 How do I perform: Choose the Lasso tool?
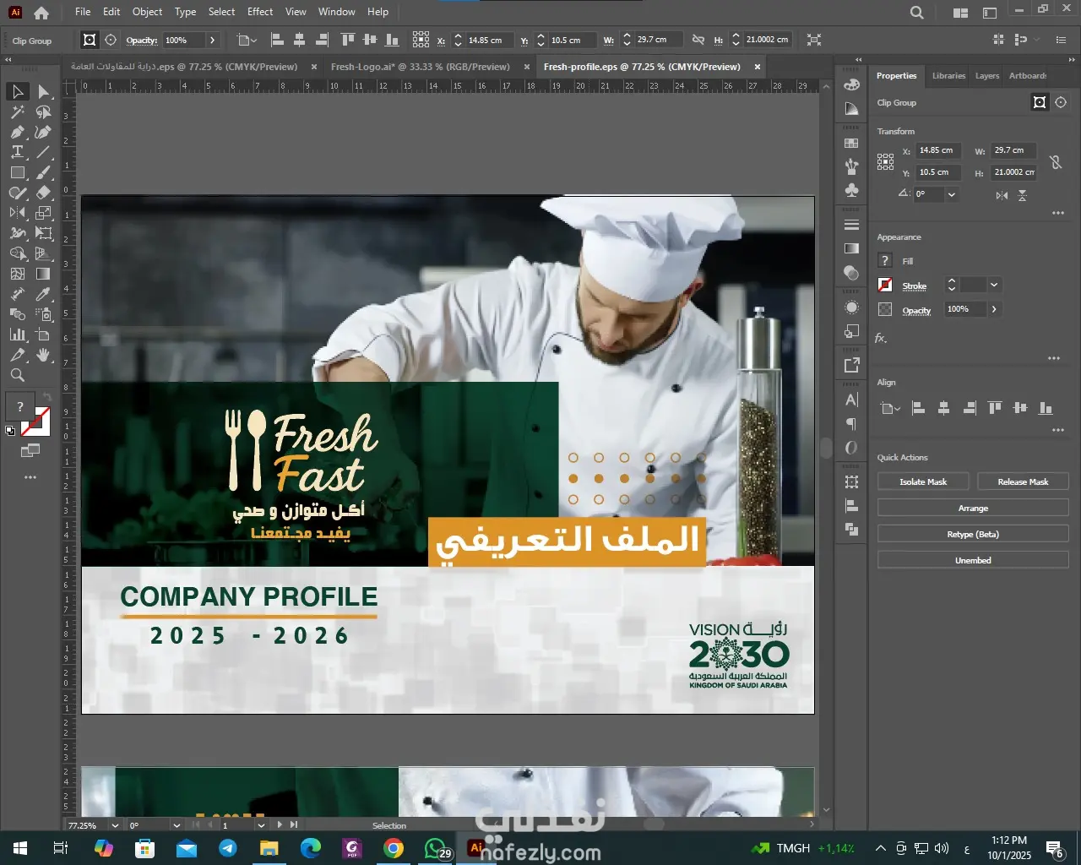click(44, 112)
